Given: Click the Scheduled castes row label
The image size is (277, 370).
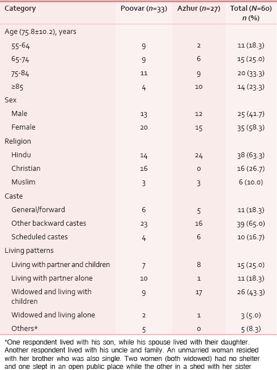Looking at the screenshot, I should 40,237.
